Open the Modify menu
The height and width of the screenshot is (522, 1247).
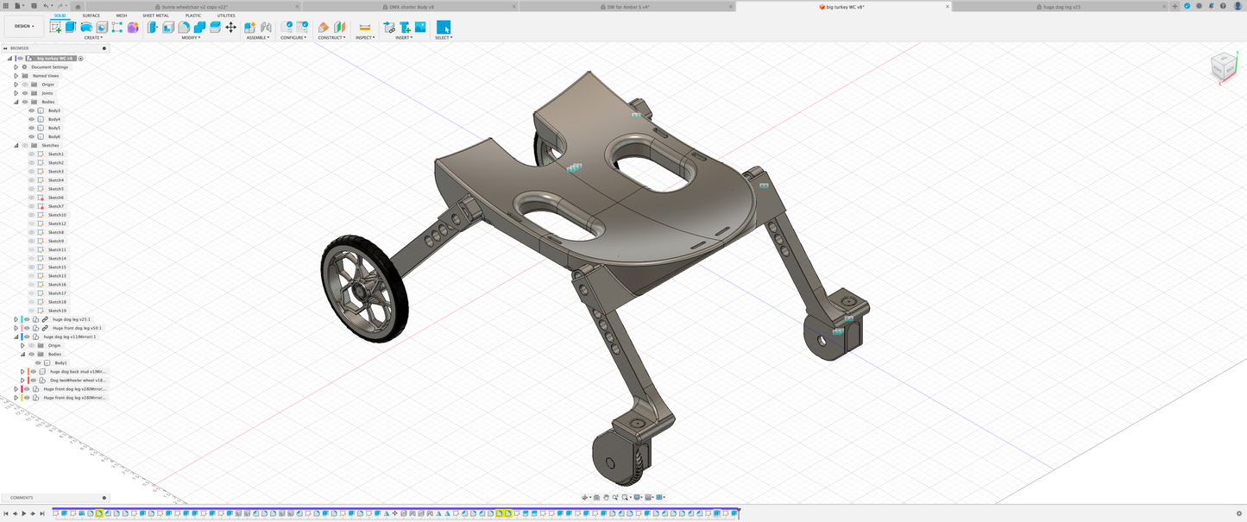point(191,38)
